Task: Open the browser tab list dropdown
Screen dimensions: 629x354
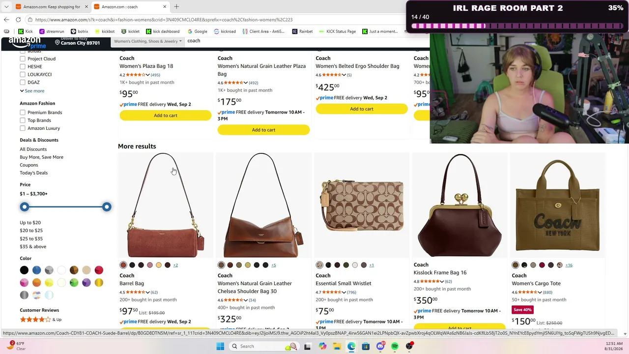Action: pyautogui.click(x=6, y=7)
